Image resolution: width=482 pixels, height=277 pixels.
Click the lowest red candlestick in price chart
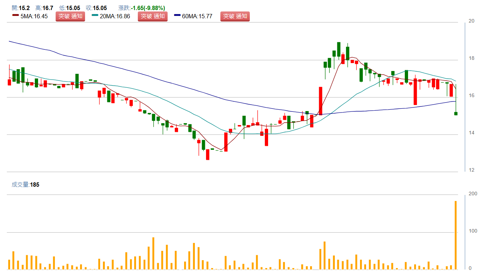coord(207,154)
